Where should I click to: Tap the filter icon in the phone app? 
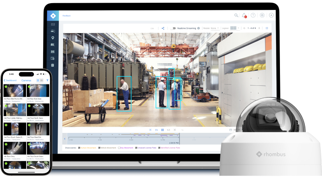point(48,80)
